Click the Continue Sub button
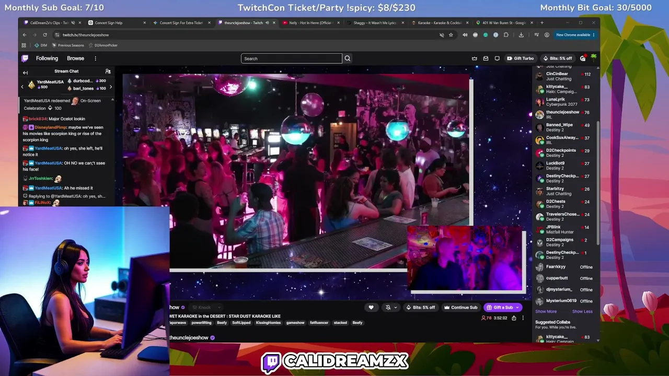Viewport: 669px width, 376px height. point(461,308)
